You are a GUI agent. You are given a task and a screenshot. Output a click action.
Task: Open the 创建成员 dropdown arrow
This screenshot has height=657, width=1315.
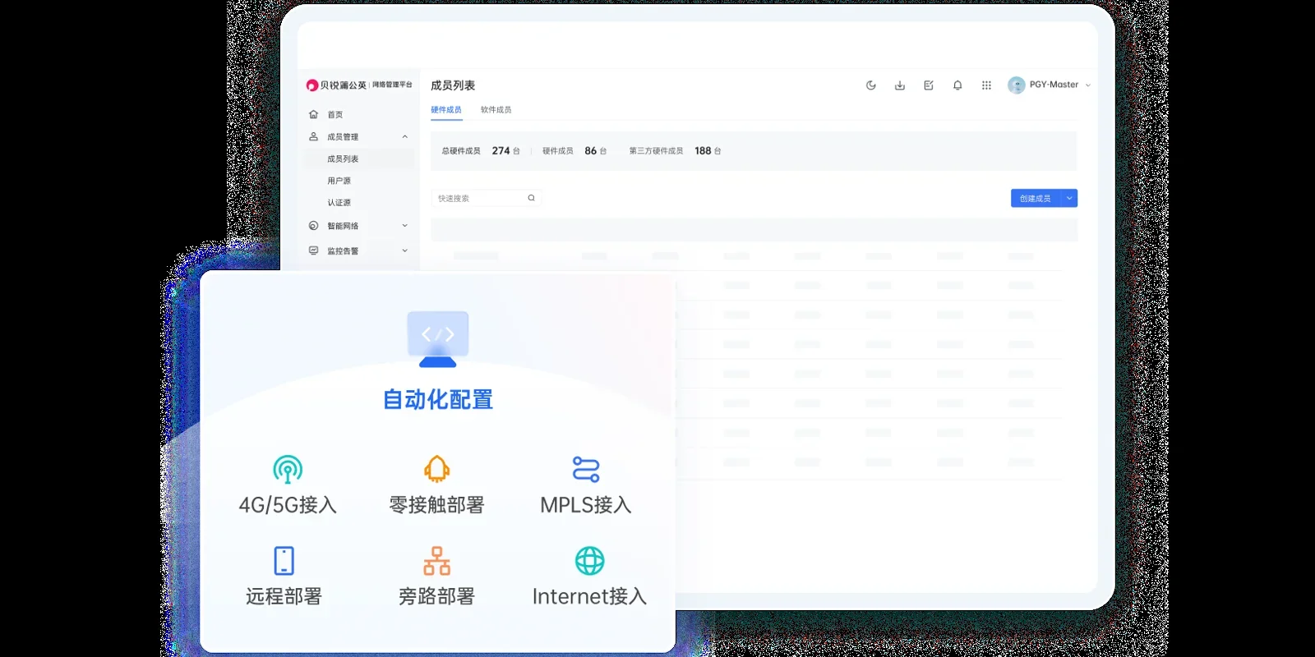pyautogui.click(x=1069, y=198)
